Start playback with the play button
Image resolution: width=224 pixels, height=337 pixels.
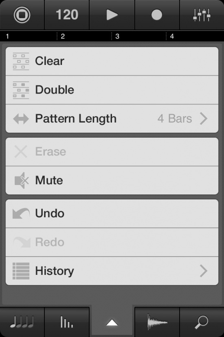tap(112, 15)
